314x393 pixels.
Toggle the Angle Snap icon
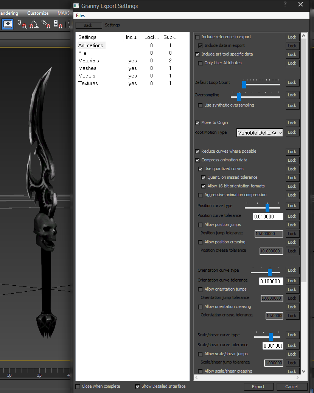pyautogui.click(x=34, y=24)
